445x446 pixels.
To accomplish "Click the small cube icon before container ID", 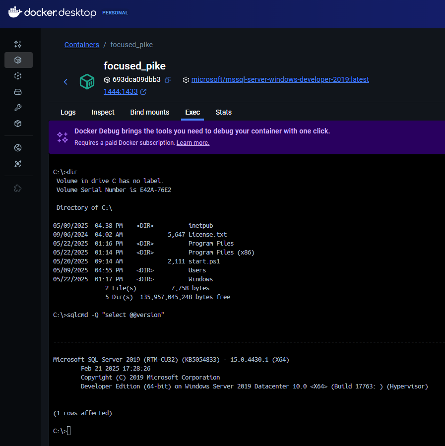I will point(107,80).
